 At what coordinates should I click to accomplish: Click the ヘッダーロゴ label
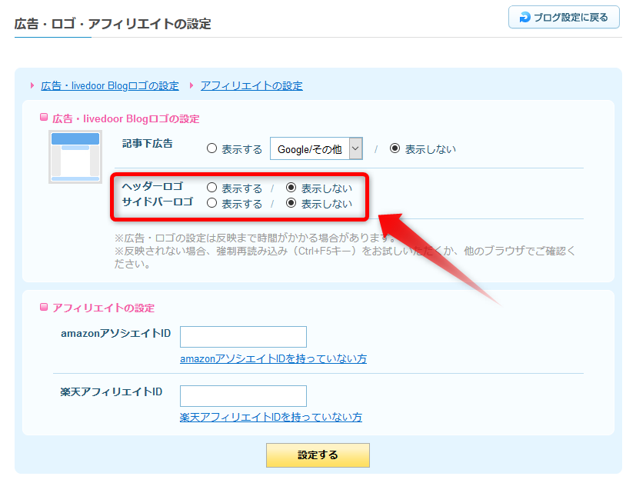point(152,187)
